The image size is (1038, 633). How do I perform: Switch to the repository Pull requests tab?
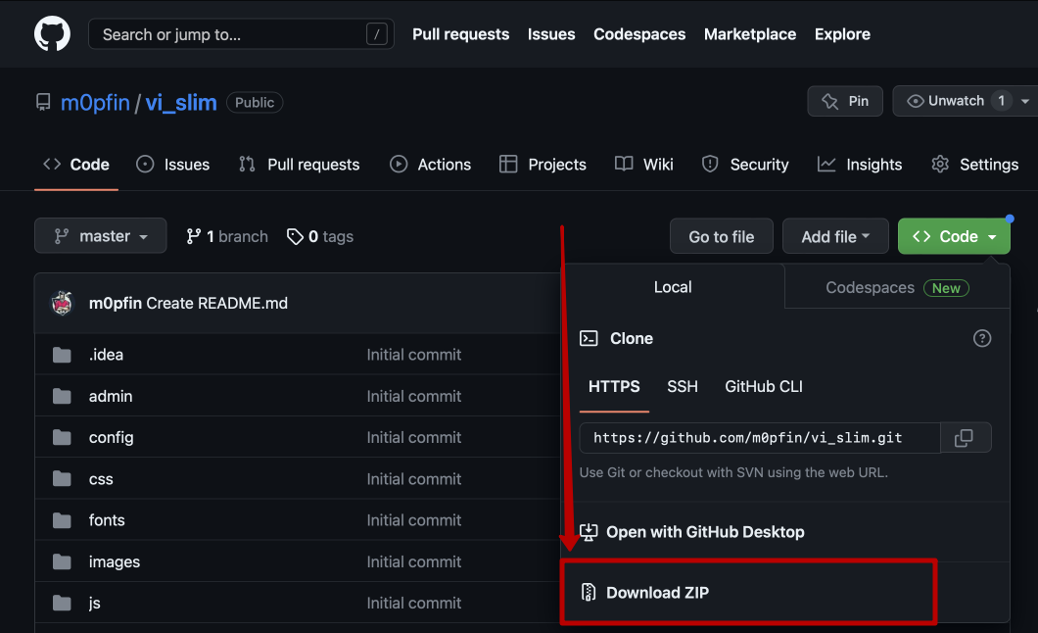point(300,165)
